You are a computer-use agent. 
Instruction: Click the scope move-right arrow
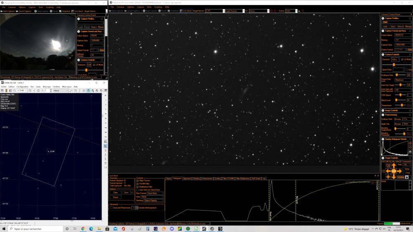(399, 171)
